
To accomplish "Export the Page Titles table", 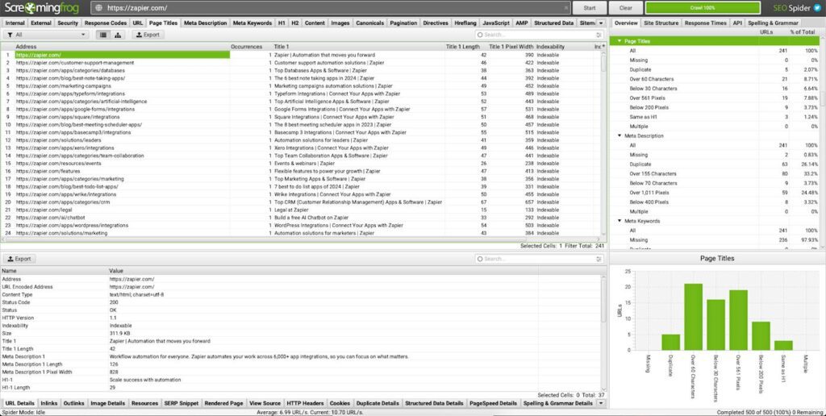I will click(x=147, y=35).
